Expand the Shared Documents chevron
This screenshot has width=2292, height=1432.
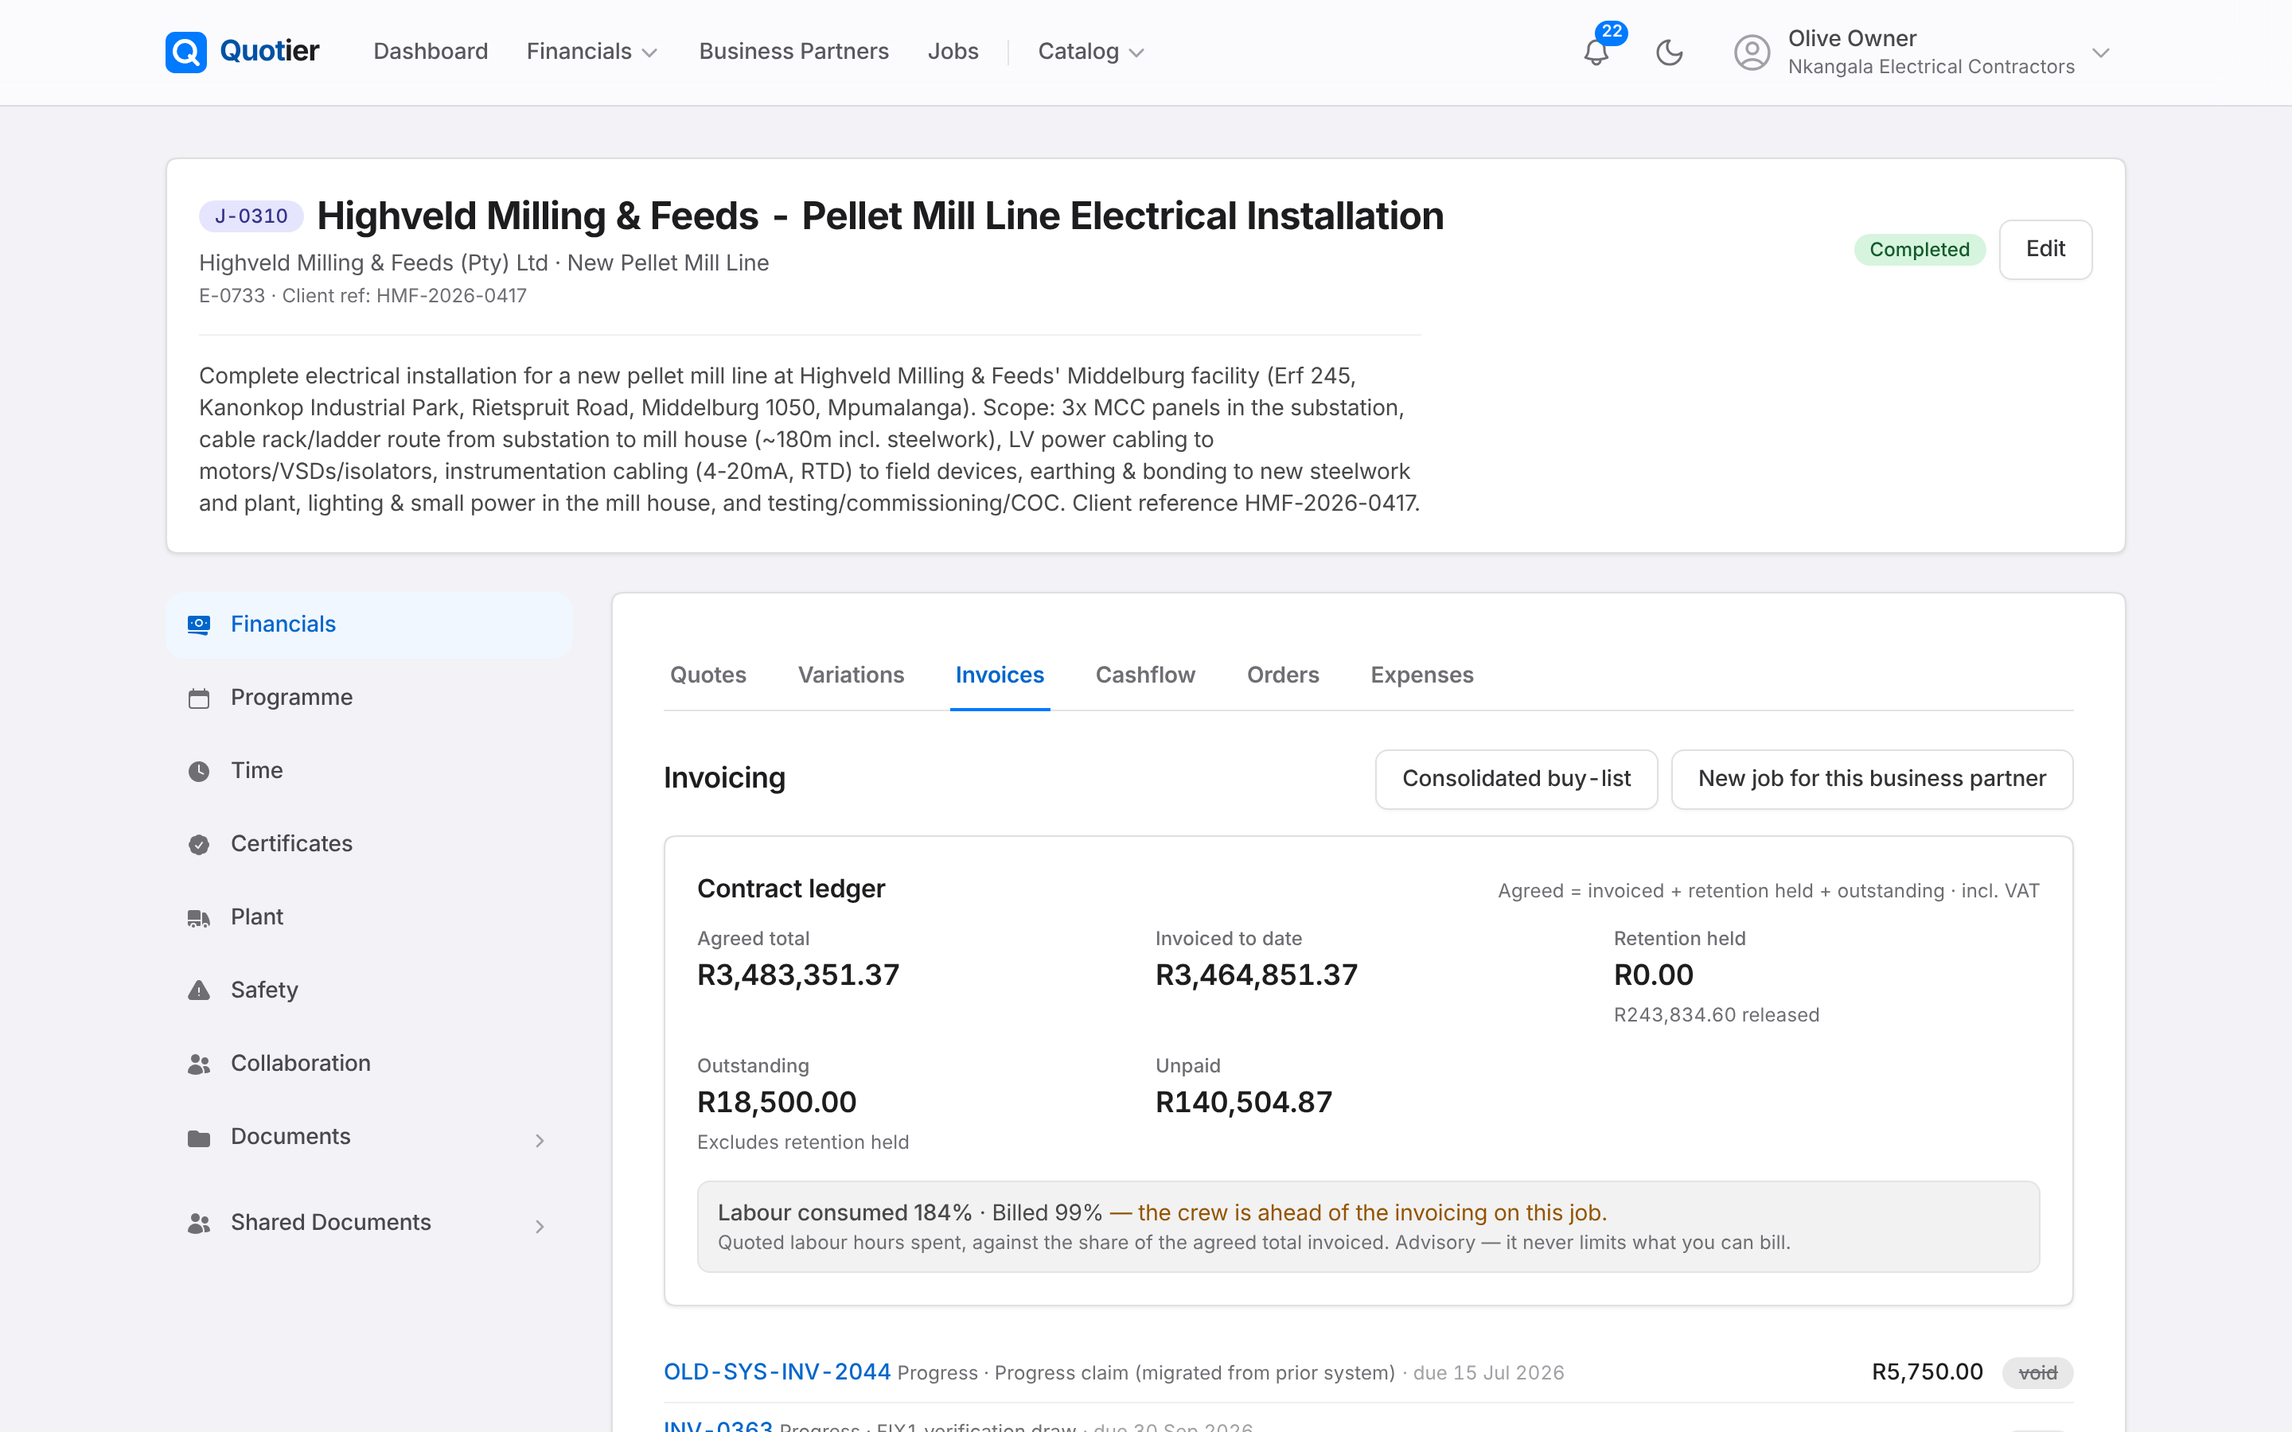tap(540, 1227)
